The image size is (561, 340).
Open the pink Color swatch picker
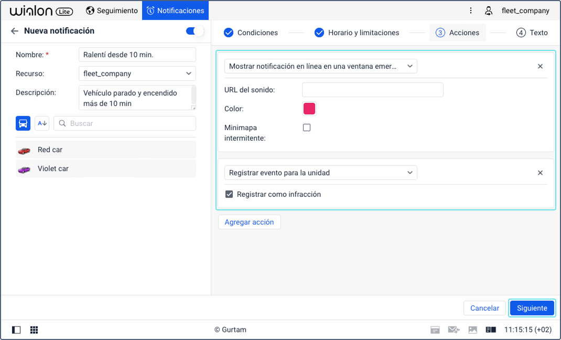tap(309, 109)
